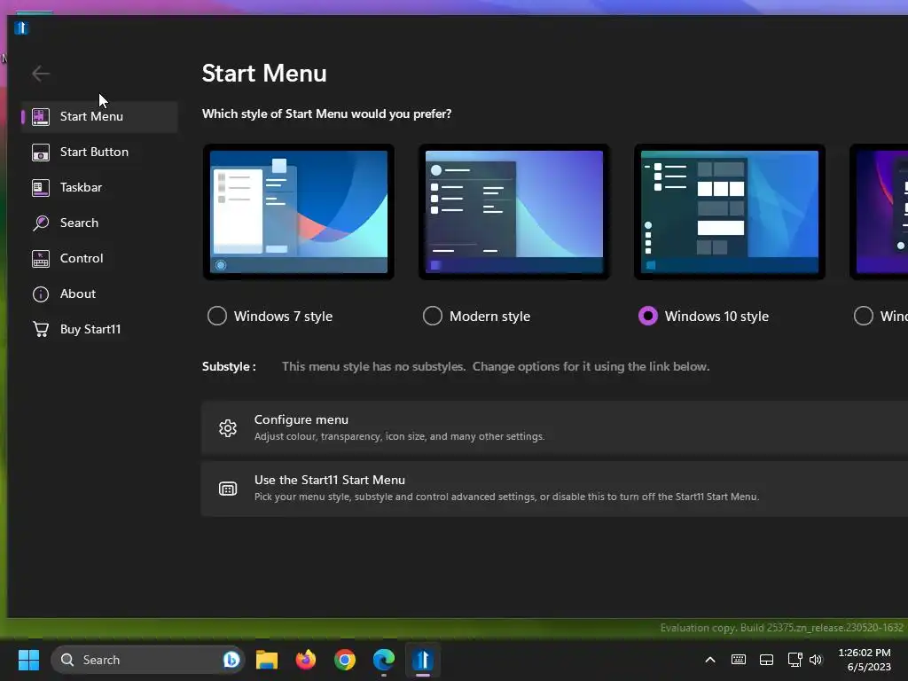Viewport: 908px width, 681px height.
Task: Open the Control settings page
Action: tap(99, 258)
